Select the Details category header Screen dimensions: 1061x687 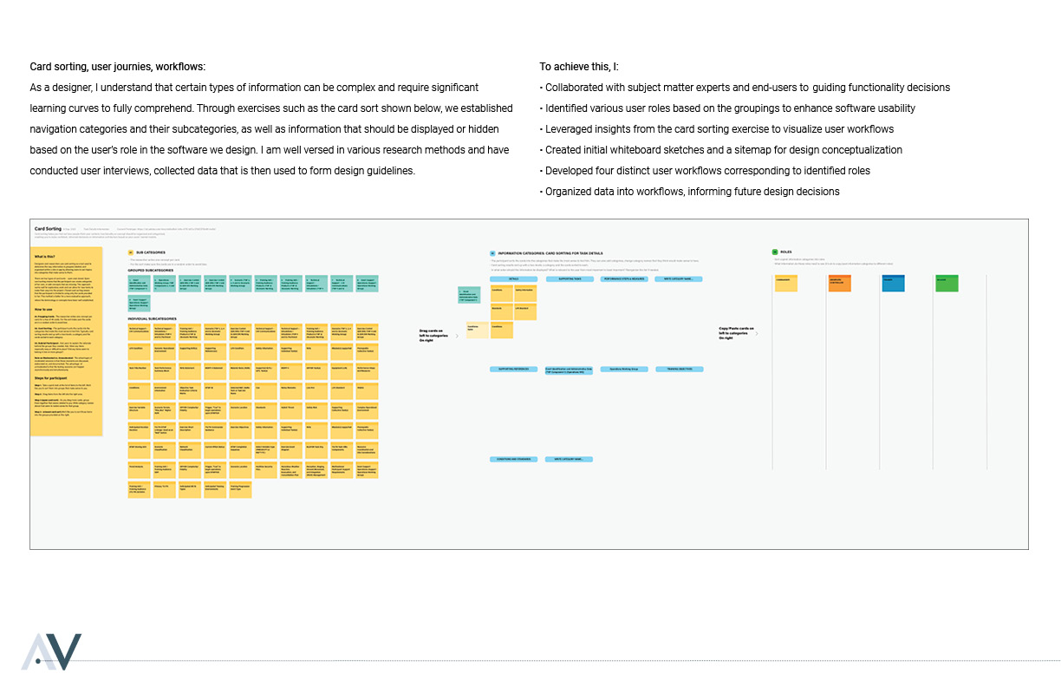click(514, 279)
